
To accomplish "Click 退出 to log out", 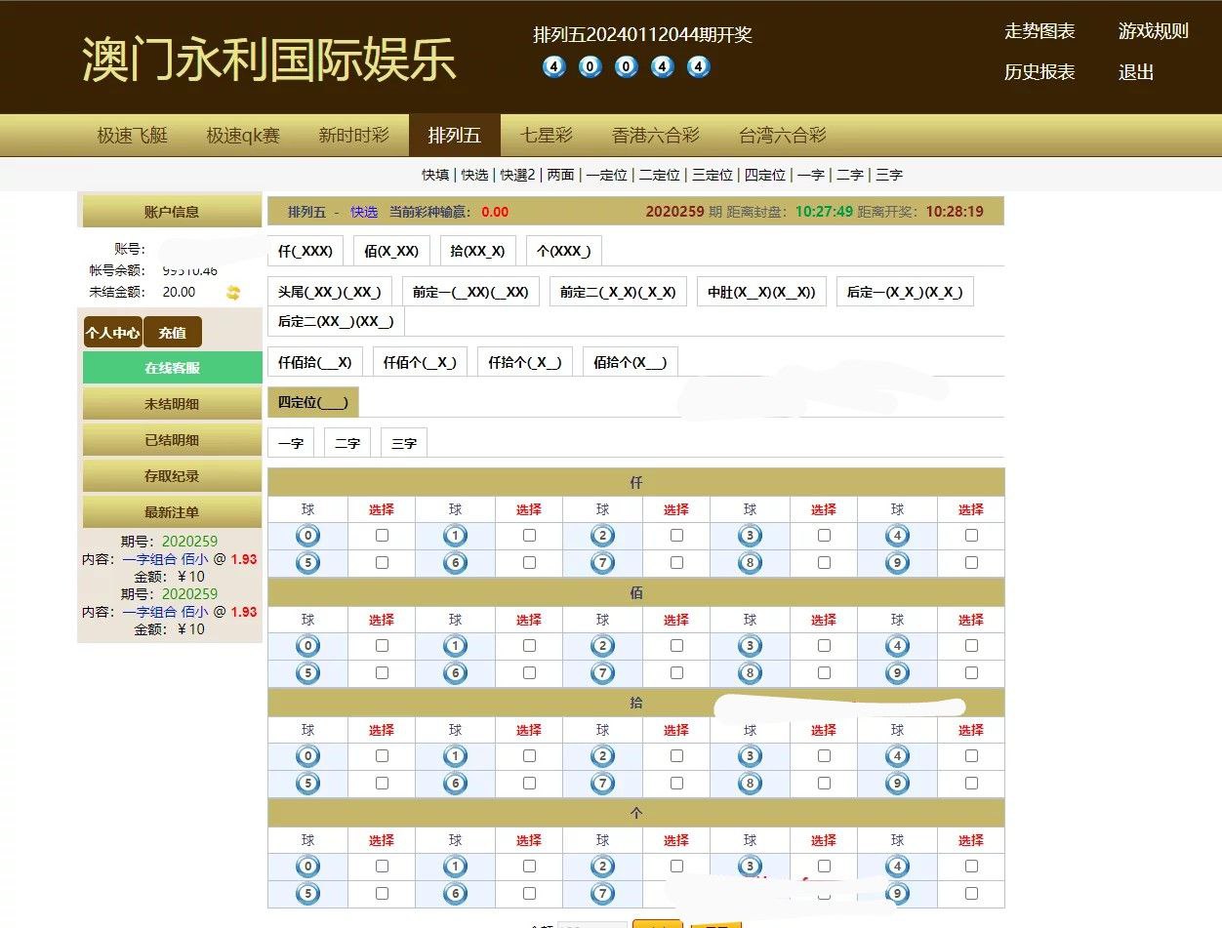I will point(1136,72).
